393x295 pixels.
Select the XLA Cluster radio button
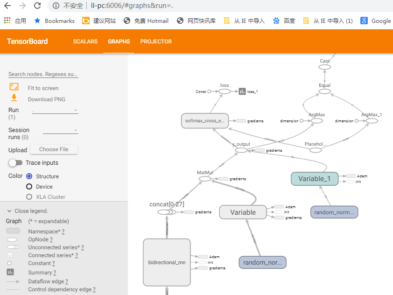tap(30, 197)
